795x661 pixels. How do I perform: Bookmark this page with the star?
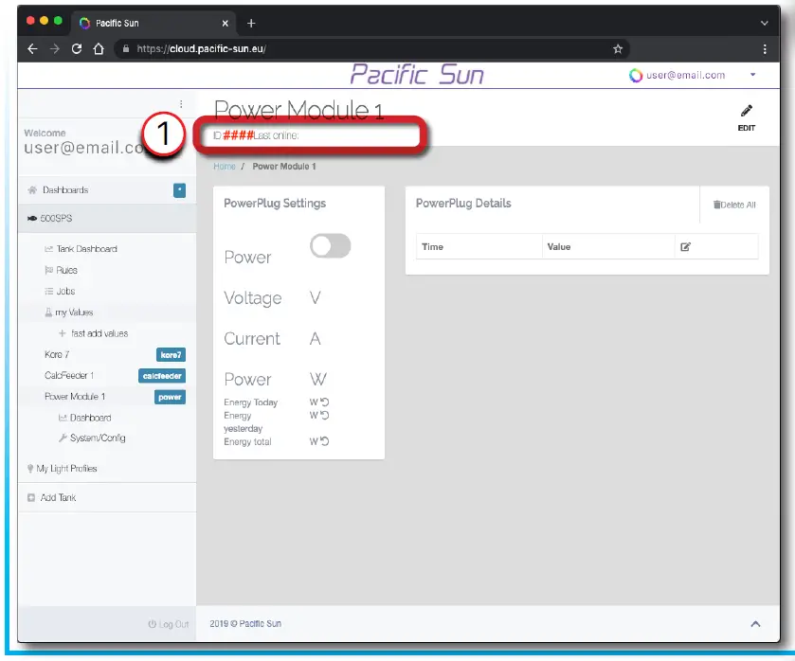[618, 48]
